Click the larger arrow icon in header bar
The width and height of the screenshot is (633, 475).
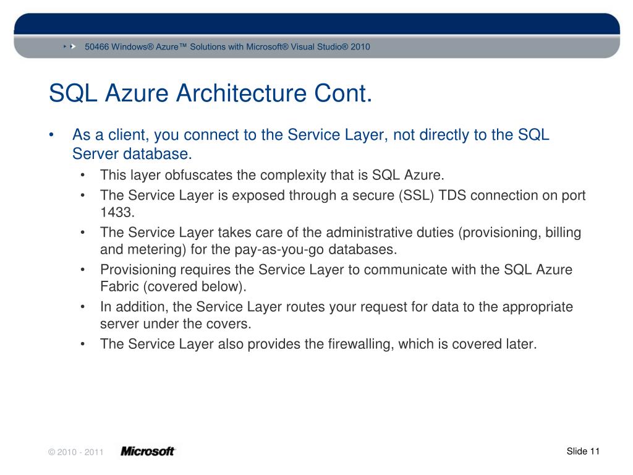coord(73,47)
